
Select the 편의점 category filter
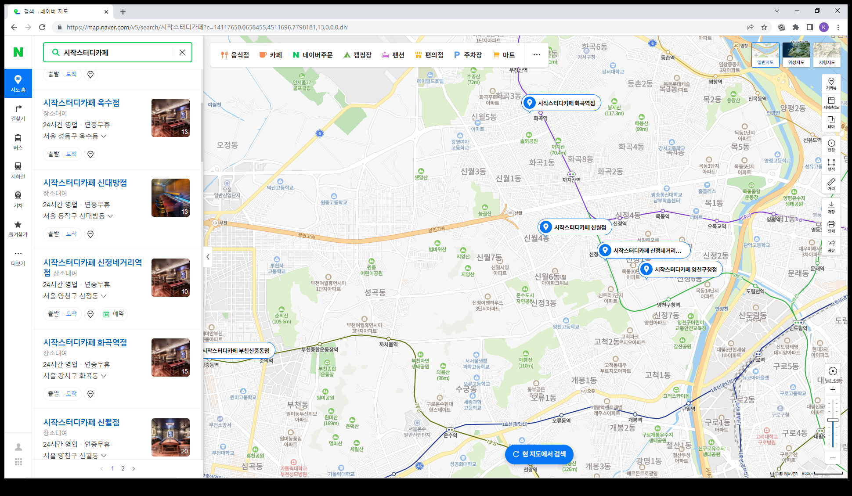[429, 55]
